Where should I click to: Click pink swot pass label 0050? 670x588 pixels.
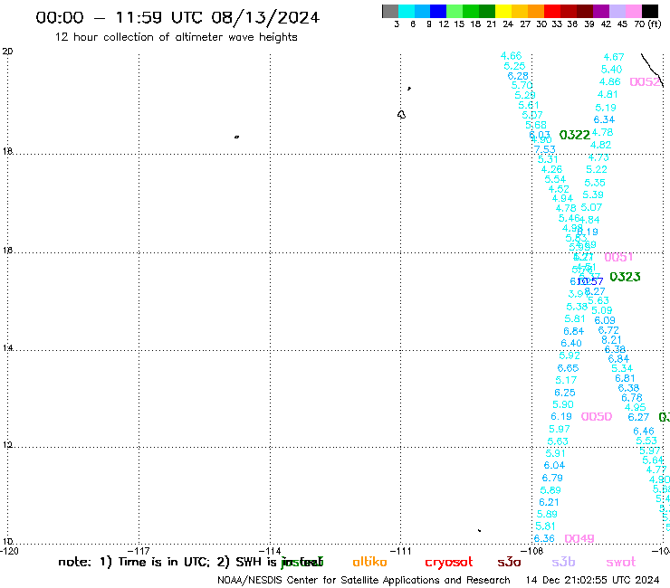[x=597, y=416]
